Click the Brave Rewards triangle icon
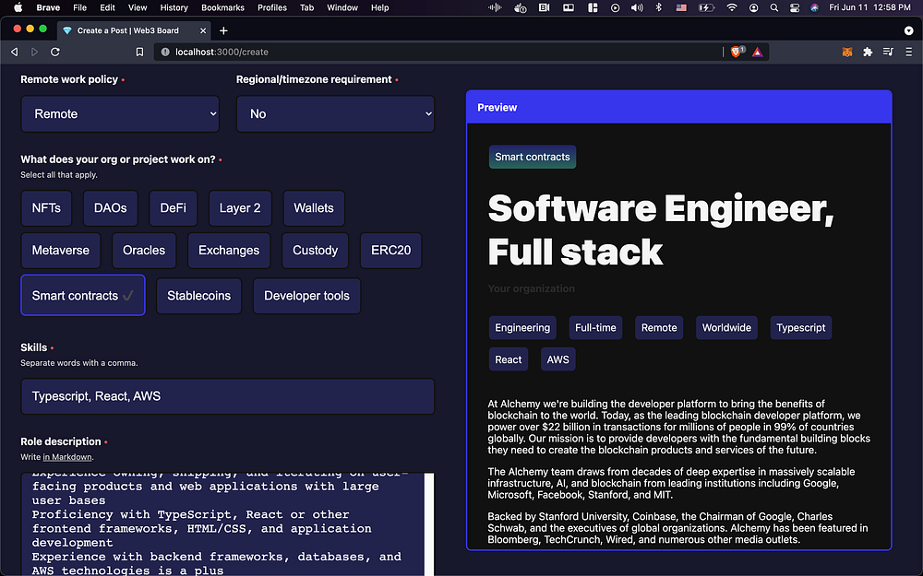 758,53
